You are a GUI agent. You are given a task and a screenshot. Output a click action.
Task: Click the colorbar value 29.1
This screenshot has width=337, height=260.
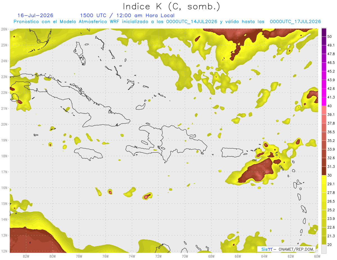(x=331, y=184)
